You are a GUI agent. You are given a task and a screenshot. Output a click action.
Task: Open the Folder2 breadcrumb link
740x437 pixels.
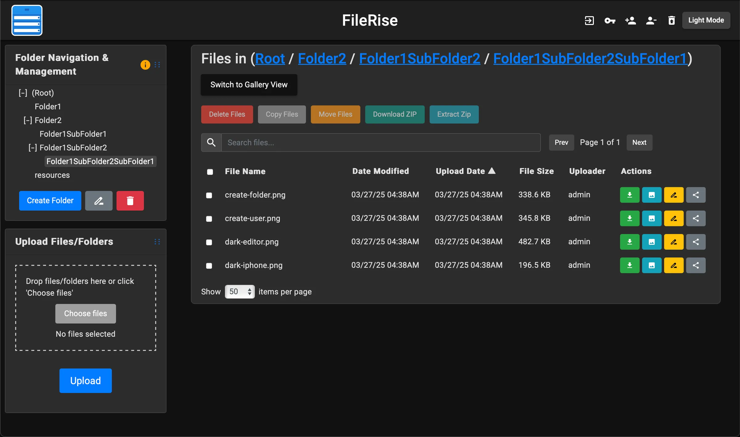pyautogui.click(x=322, y=59)
